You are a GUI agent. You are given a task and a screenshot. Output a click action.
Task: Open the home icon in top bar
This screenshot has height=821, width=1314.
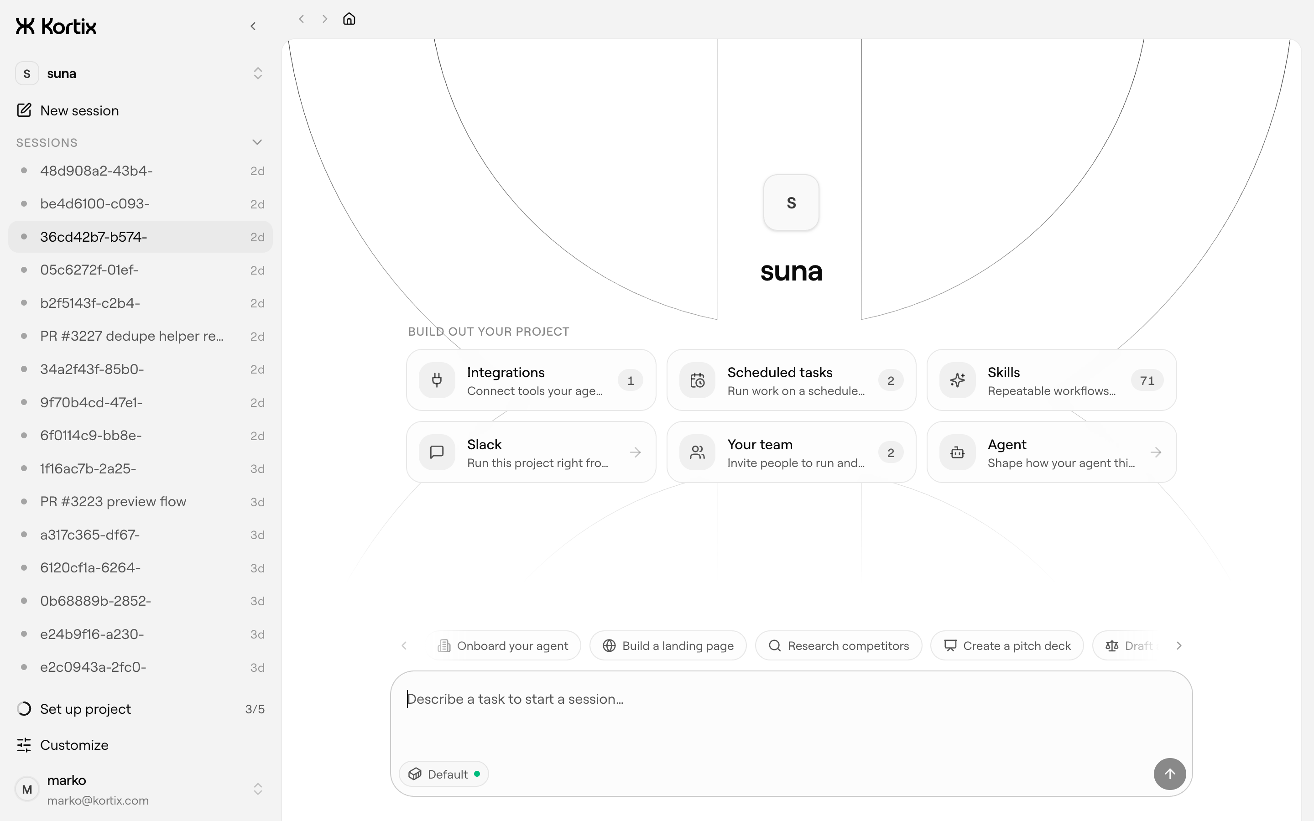pyautogui.click(x=349, y=19)
